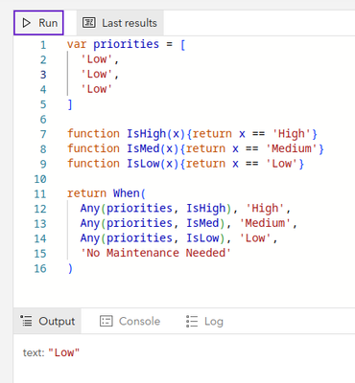Click line number 1 in the gutter
Image resolution: width=355 pixels, height=383 pixels.
pos(43,45)
